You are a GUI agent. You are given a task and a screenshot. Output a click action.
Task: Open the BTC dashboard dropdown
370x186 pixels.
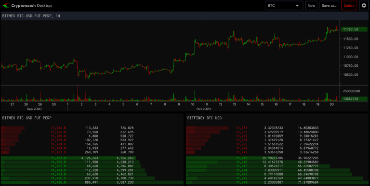click(x=284, y=5)
